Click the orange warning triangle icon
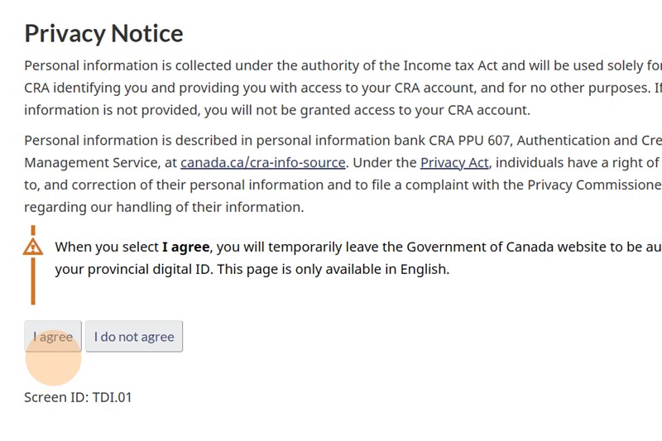The width and height of the screenshot is (662, 441). coord(33,247)
